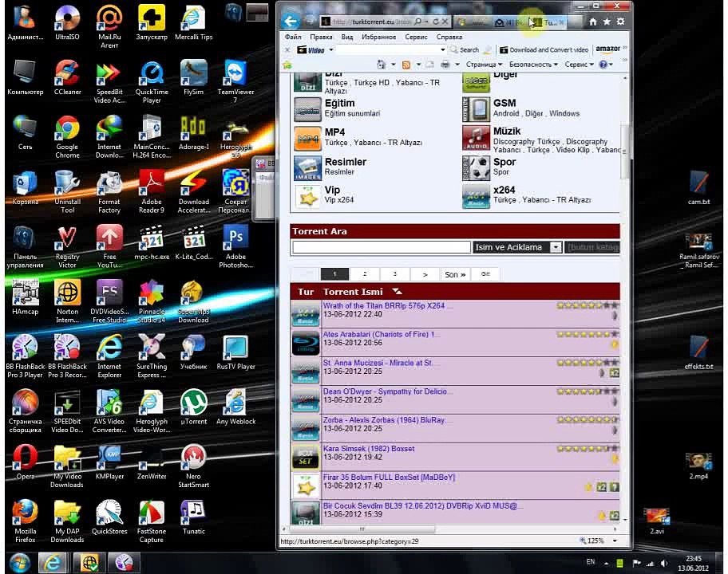This screenshot has height=574, width=728.
Task: Click Internet Explorer taskbar button
Action: click(52, 563)
